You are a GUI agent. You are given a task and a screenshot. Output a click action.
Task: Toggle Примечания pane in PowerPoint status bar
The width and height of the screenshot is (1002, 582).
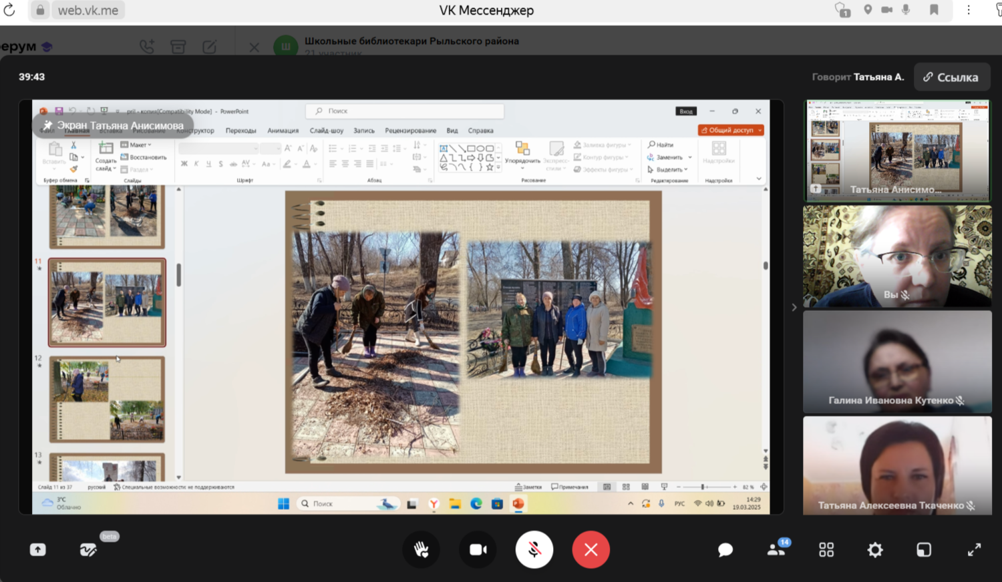point(570,487)
